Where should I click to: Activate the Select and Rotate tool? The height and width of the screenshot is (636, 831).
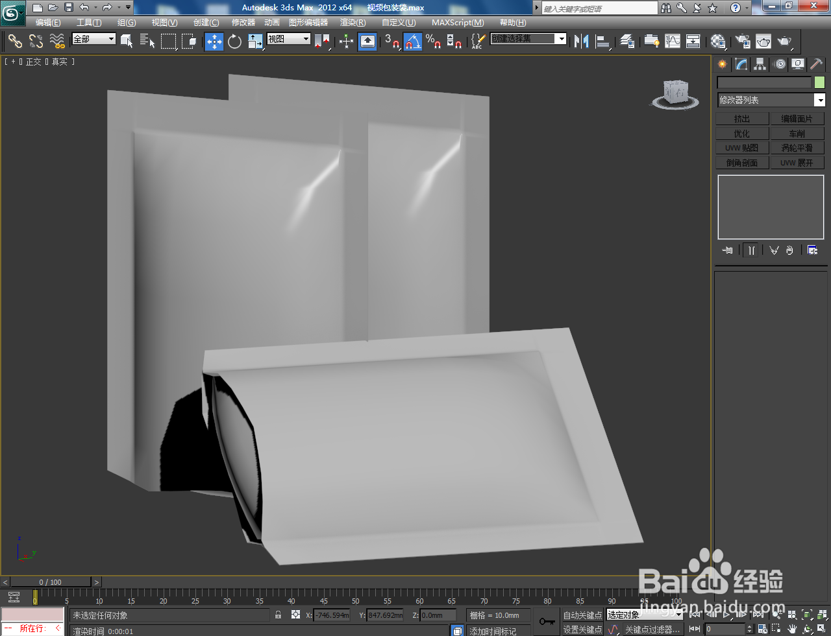pyautogui.click(x=234, y=41)
